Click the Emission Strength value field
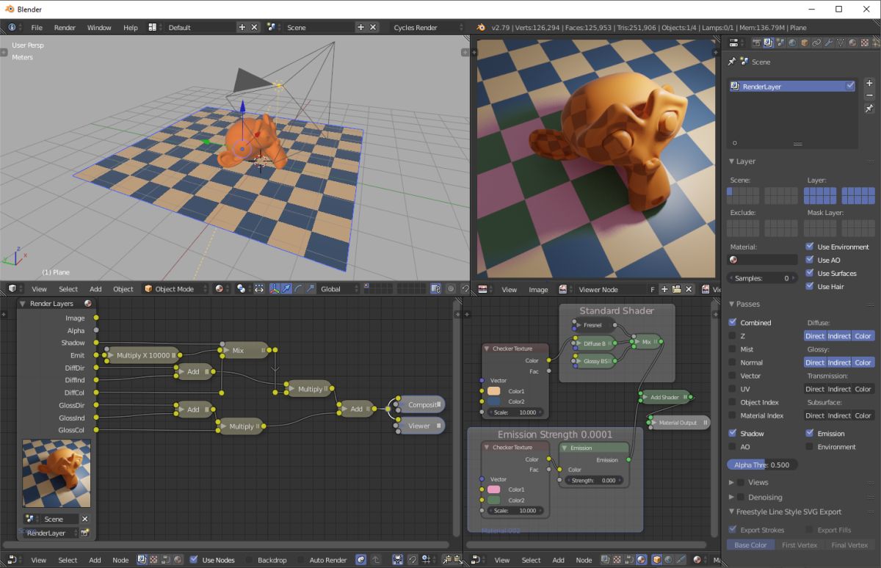Screen dimensions: 881x568 click(594, 480)
